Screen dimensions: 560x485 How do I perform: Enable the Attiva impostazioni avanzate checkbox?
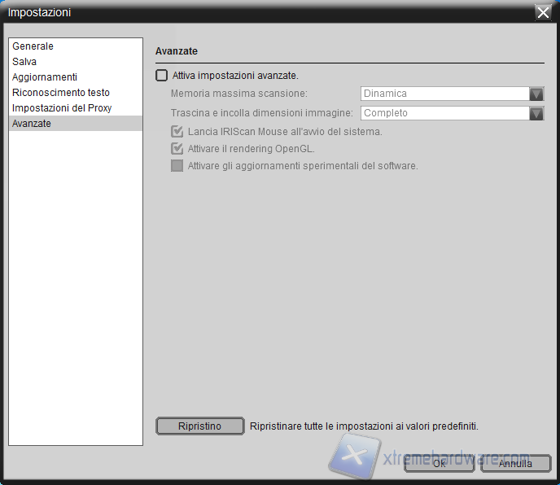tap(162, 76)
